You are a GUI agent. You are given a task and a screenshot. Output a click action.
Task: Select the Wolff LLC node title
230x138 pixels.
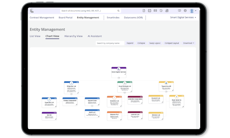click(92, 112)
